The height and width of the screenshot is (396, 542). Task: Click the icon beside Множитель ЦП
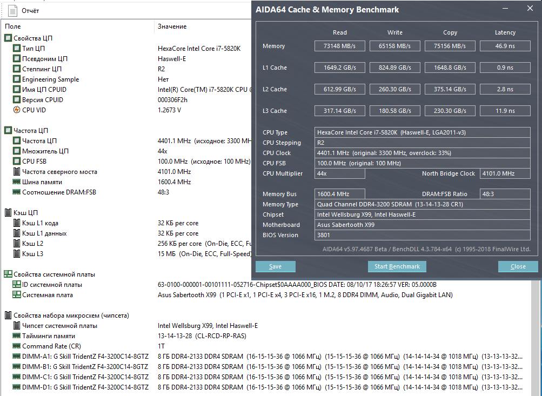coord(17,151)
